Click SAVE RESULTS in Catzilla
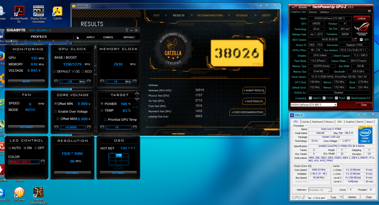The image size is (379, 205). pos(254,101)
